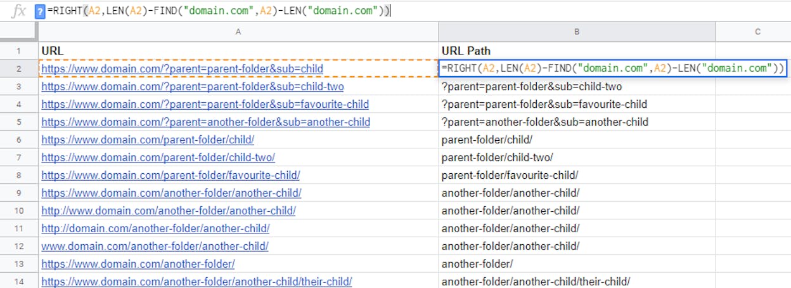Click the URL Path header cell
This screenshot has width=791, height=288.
pyautogui.click(x=577, y=51)
